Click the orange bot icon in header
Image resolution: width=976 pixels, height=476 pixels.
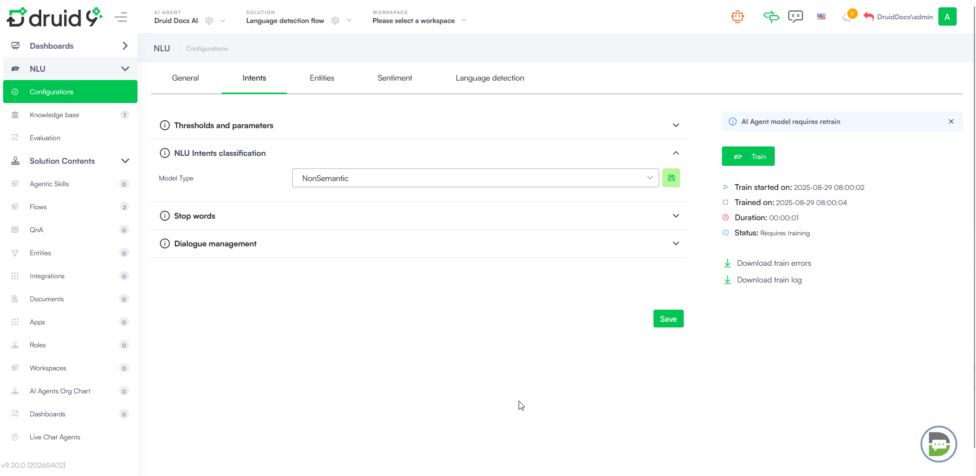coord(737,17)
